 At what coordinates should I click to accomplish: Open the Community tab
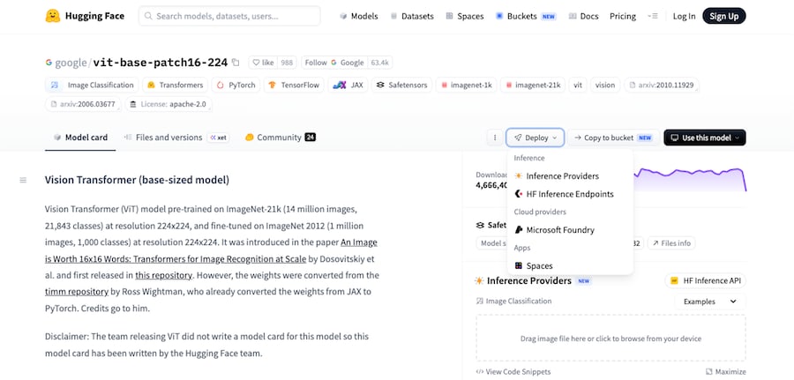[x=281, y=138]
